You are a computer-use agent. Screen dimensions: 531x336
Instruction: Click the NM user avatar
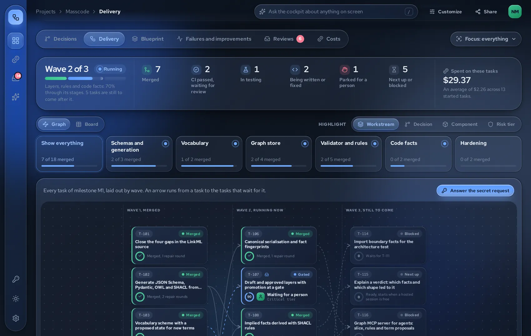click(x=515, y=12)
